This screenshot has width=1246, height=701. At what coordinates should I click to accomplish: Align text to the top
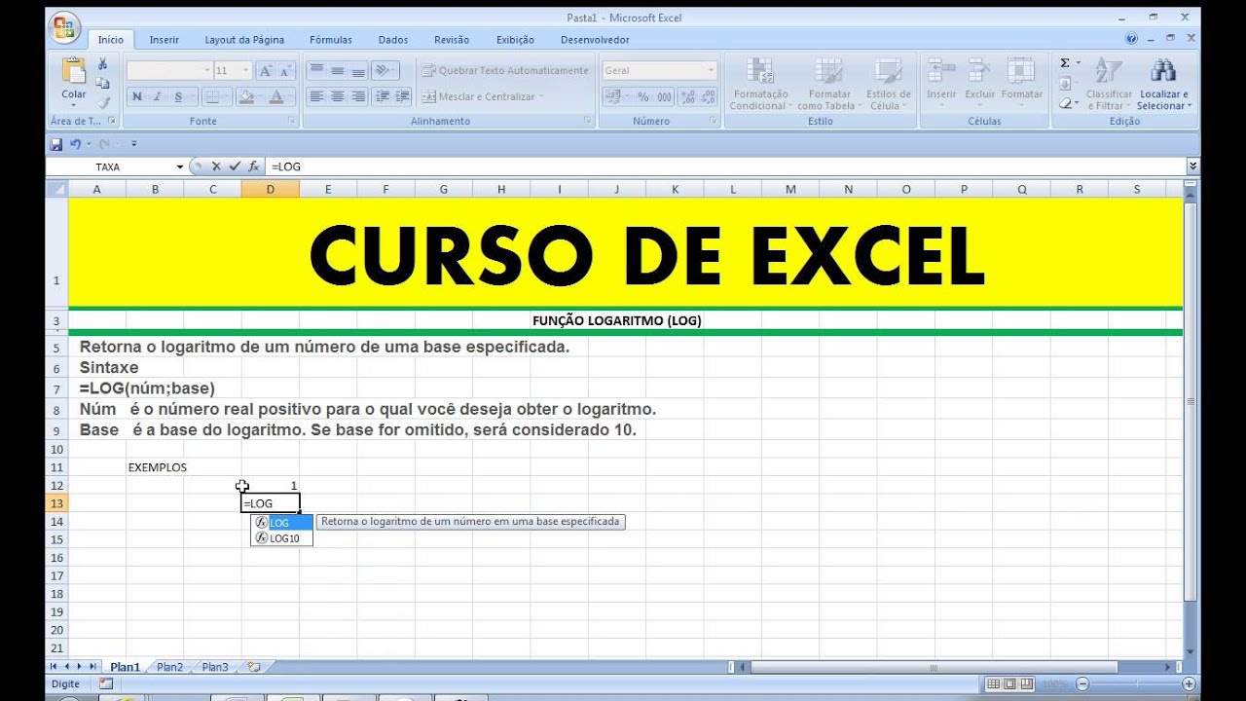click(316, 71)
